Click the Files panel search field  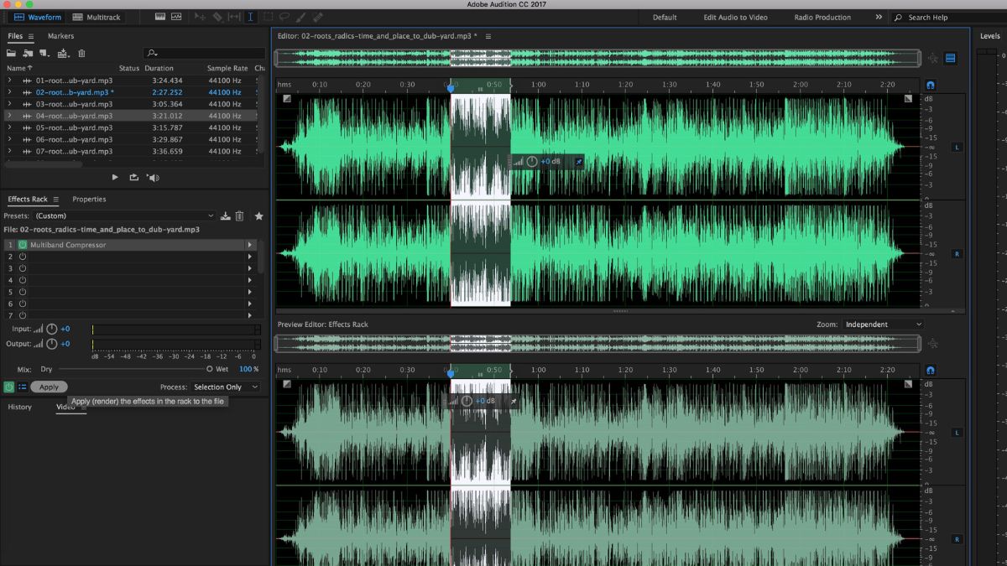(203, 53)
